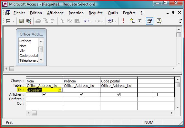The image size is (185, 128).
Task: Uncheck Afficher for the Prénom column
Action: pyautogui.click(x=82, y=95)
